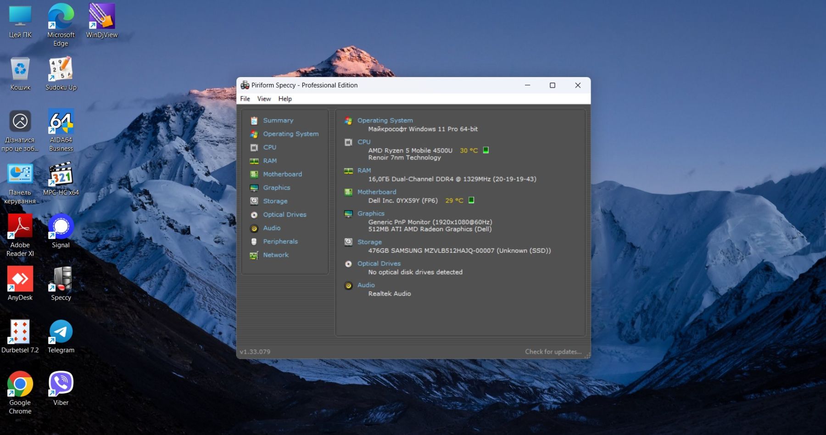
Task: Click the Audio speaker icon in sidebar
Action: pyautogui.click(x=254, y=228)
